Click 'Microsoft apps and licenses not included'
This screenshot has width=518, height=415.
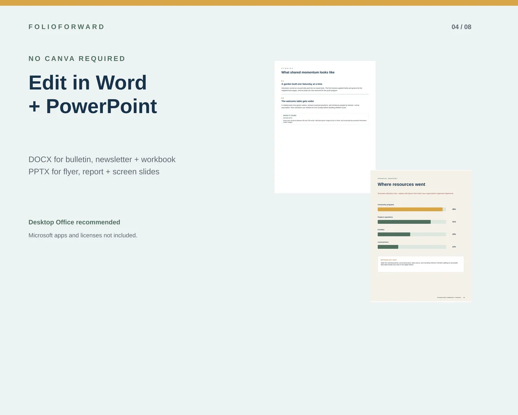[83, 236]
